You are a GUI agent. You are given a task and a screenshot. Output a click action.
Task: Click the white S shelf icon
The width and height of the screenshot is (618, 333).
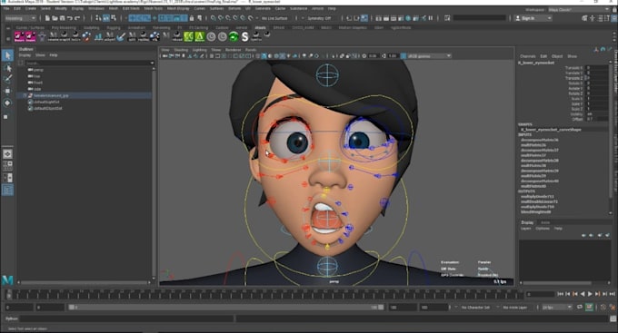click(244, 36)
